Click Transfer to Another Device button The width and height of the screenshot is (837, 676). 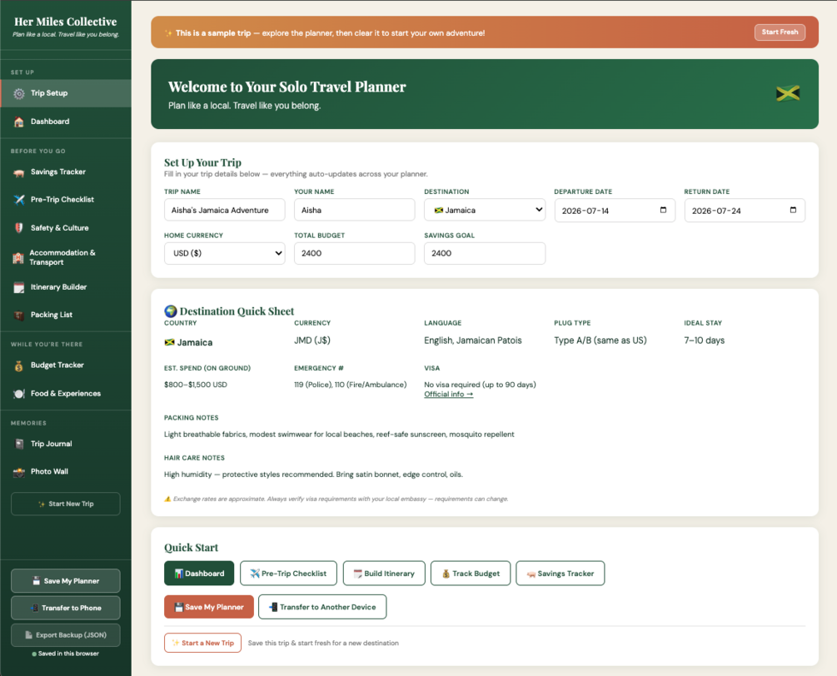322,607
